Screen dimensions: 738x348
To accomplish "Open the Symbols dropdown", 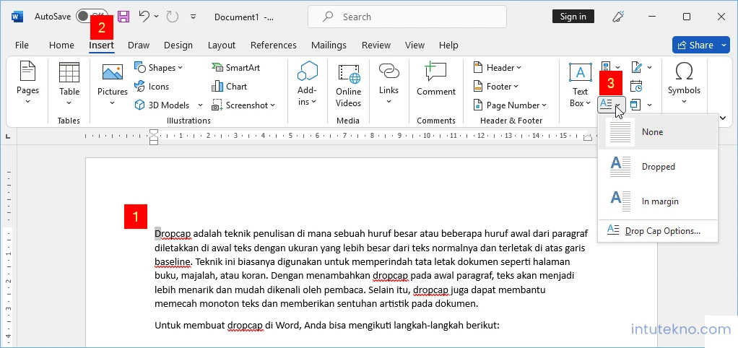I will (x=684, y=84).
